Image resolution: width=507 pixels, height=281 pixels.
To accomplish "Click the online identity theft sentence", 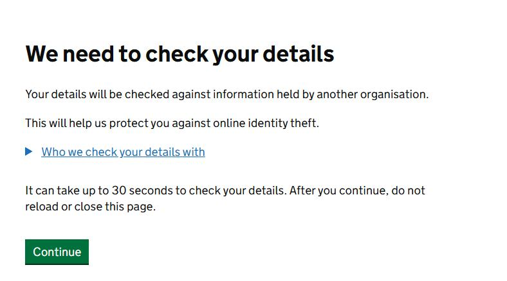I will (172, 123).
